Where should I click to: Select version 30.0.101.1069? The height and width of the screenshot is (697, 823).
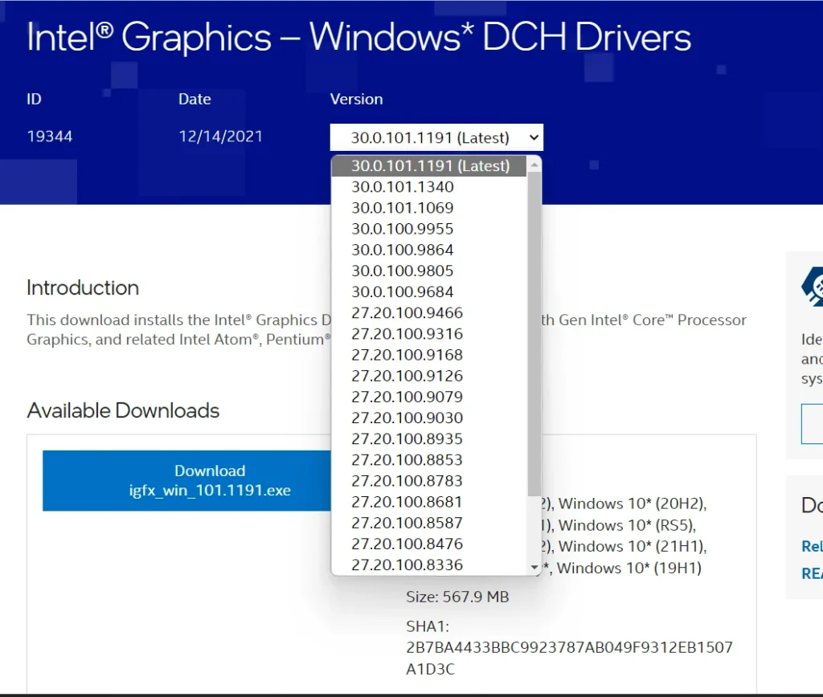(x=429, y=208)
